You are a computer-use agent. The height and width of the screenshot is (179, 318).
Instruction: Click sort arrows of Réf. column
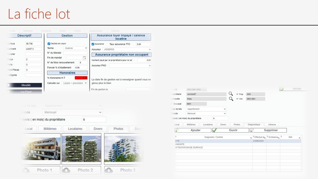281,136
